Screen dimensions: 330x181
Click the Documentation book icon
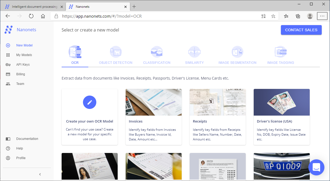8,139
